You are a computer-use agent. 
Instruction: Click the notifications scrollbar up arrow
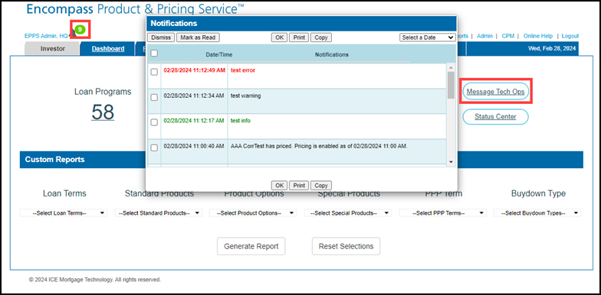coord(451,67)
